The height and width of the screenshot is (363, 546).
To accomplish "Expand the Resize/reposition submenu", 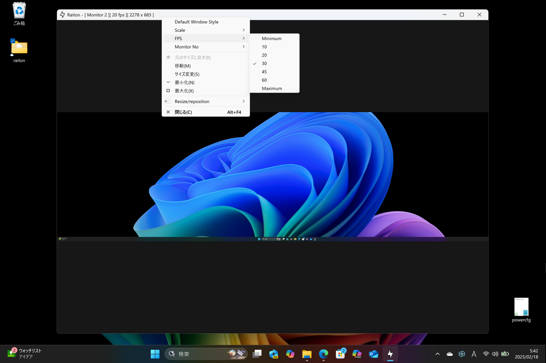I will click(x=206, y=101).
